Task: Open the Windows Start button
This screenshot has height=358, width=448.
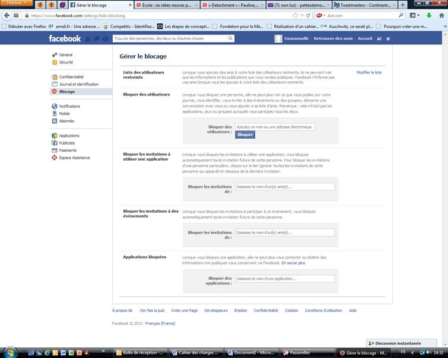Action: (10, 352)
